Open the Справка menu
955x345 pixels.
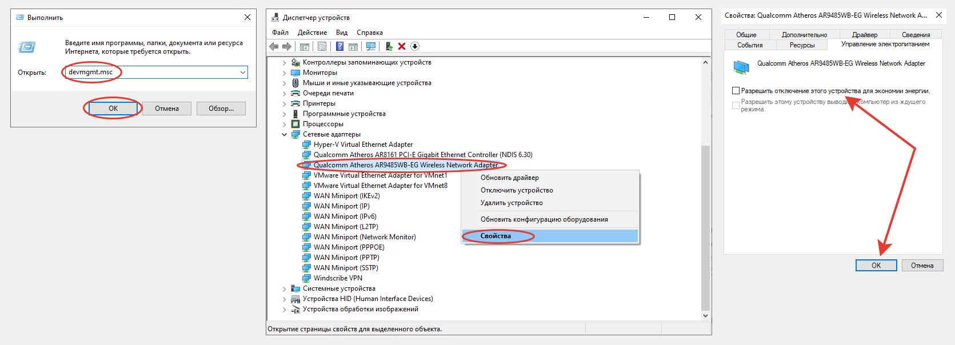[x=370, y=33]
